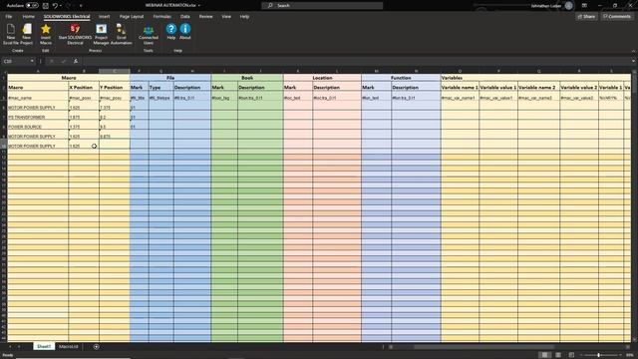Viewport: 638px width, 359px height.
Task: Open file name dropdown in title bar
Action: pos(199,6)
